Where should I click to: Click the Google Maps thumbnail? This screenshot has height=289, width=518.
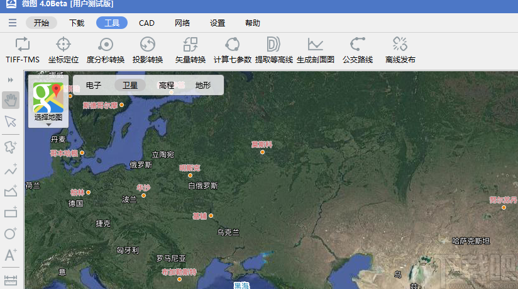pyautogui.click(x=48, y=98)
